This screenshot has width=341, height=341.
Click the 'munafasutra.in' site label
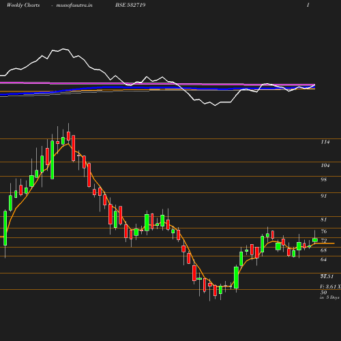click(x=74, y=5)
